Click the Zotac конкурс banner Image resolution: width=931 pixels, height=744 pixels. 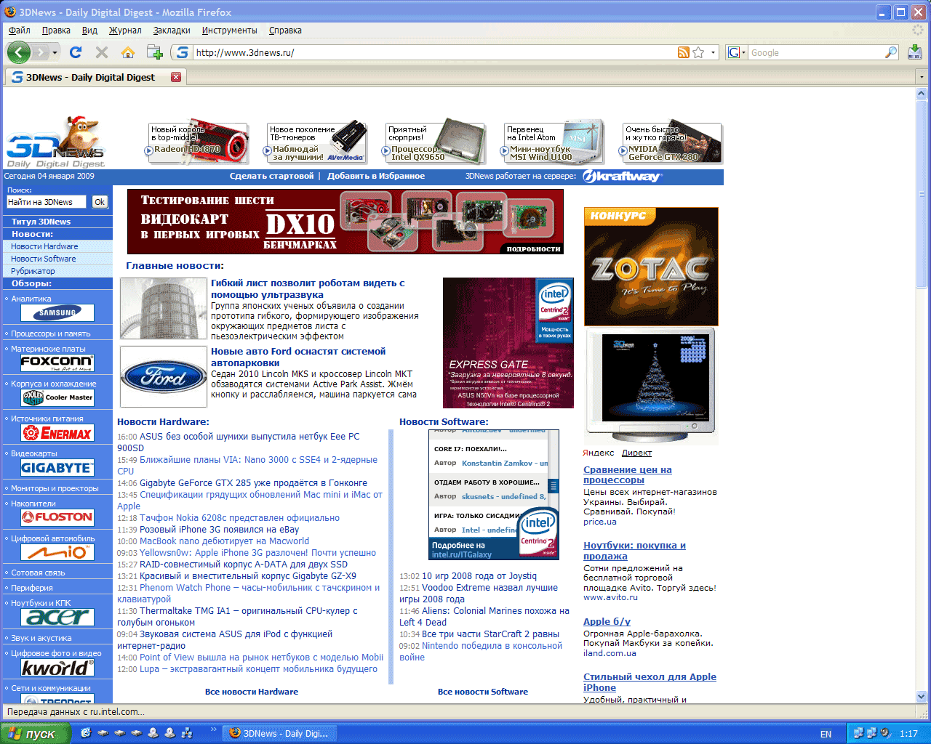(x=651, y=267)
